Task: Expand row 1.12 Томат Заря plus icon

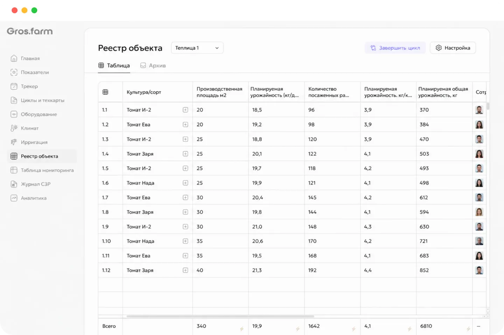Action: 185,270
